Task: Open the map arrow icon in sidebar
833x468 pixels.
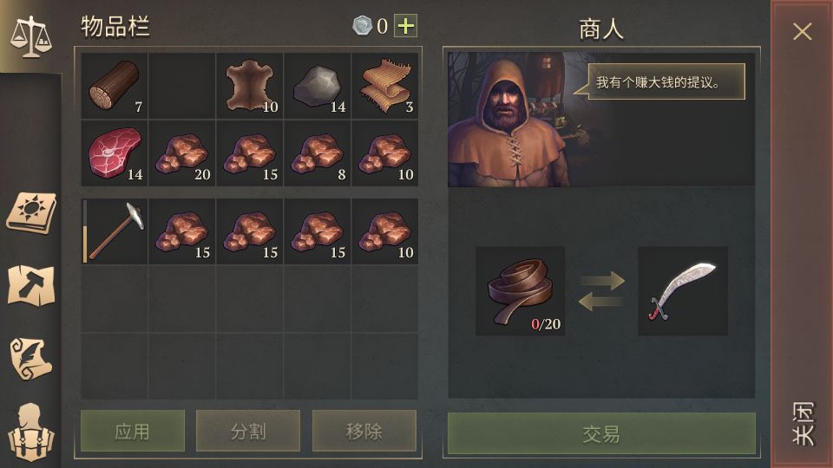Action: click(x=31, y=285)
